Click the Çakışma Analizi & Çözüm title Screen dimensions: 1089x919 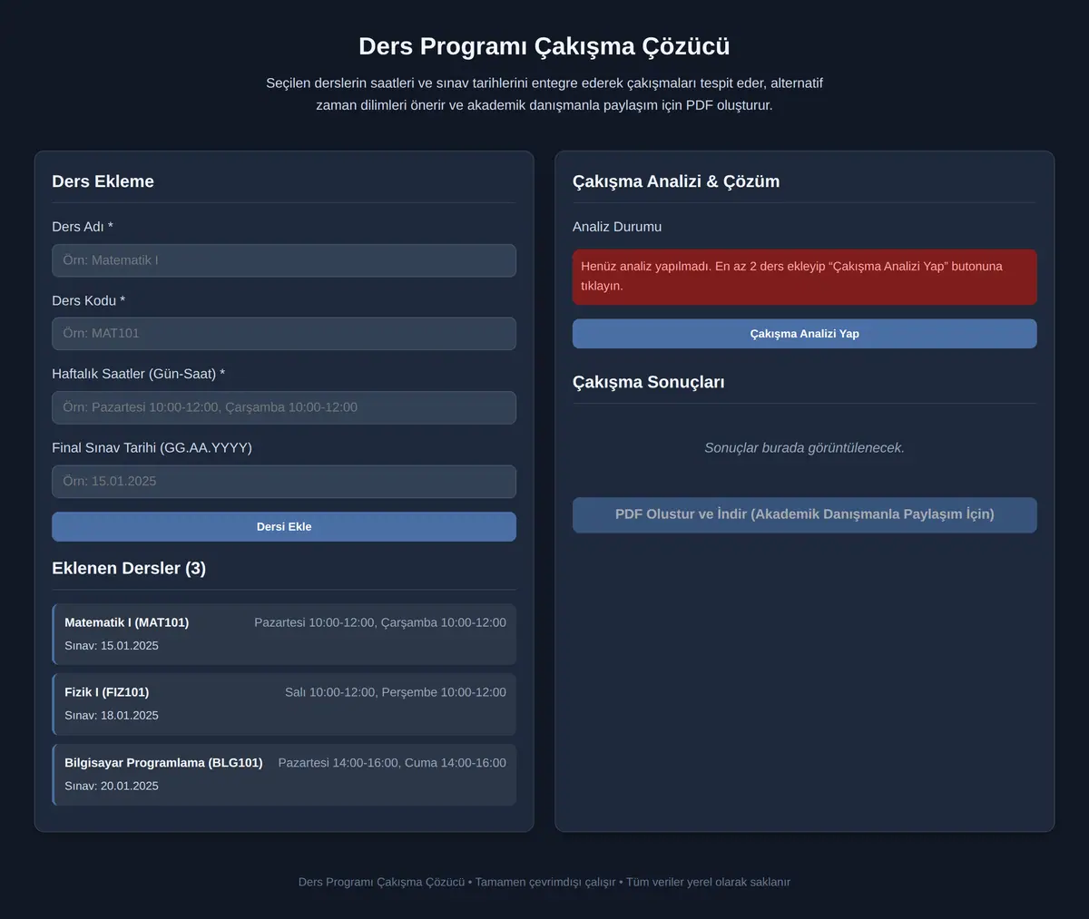pos(676,181)
